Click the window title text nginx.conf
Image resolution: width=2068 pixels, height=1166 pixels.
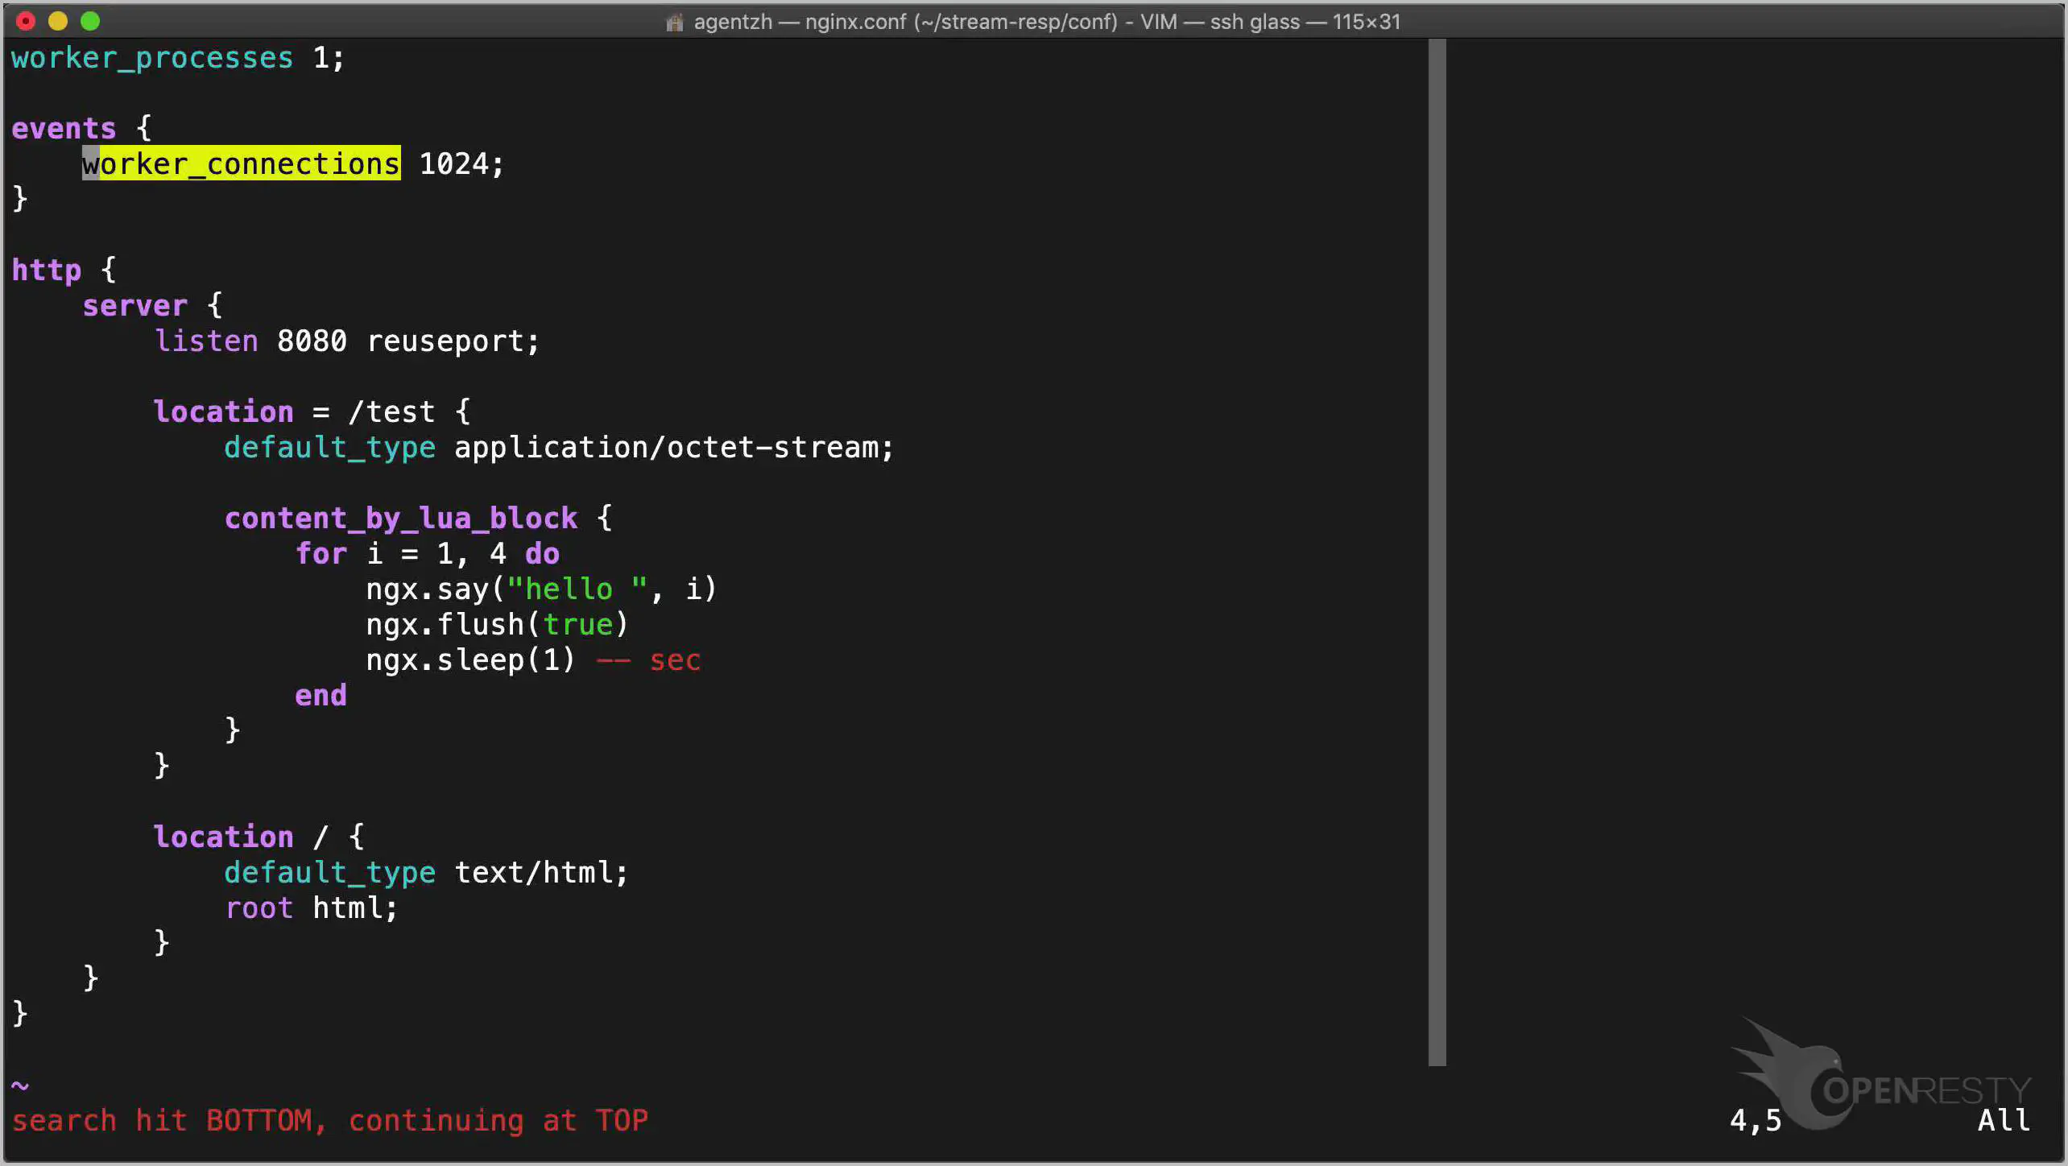(x=855, y=22)
